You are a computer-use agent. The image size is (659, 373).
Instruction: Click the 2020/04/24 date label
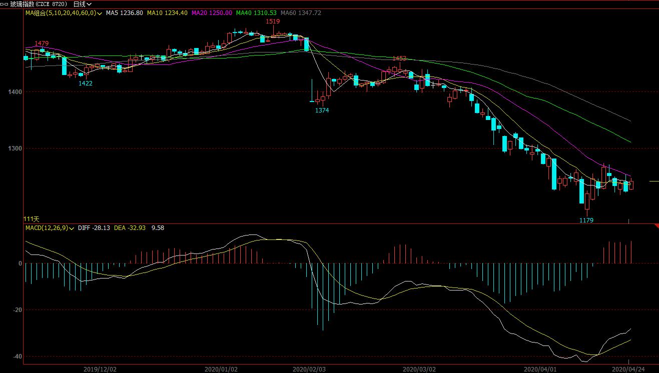point(628,369)
